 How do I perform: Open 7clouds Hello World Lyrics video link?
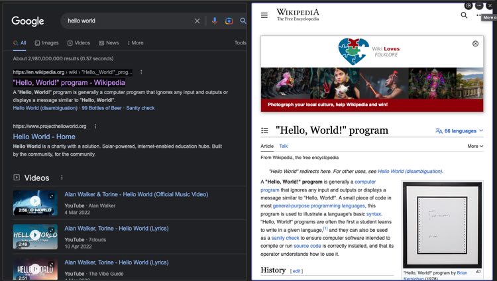click(x=117, y=229)
